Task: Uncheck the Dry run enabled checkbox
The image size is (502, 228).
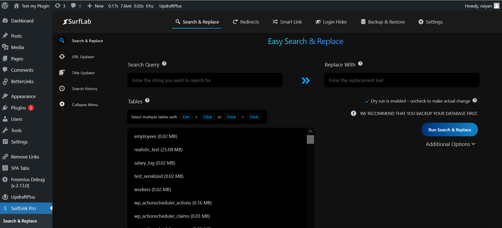Action: tap(367, 101)
